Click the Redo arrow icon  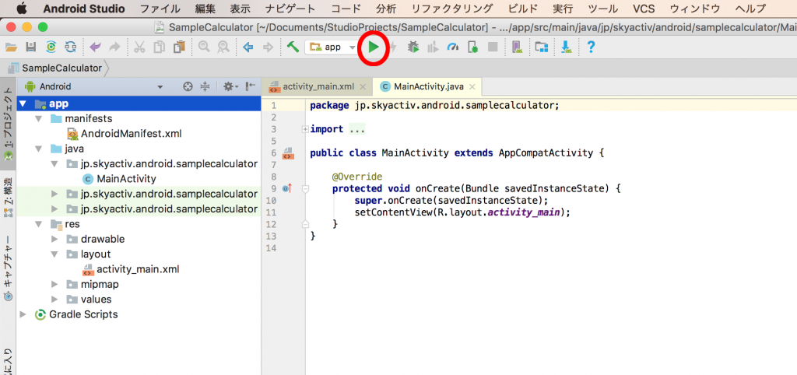coord(115,47)
